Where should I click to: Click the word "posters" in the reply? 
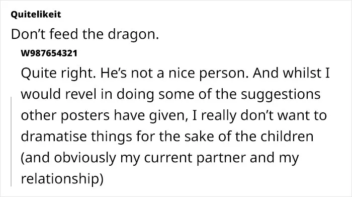click(x=85, y=116)
